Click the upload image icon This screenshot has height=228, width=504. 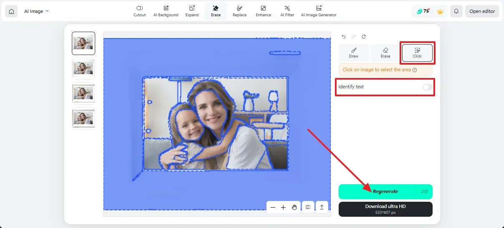pos(322,207)
